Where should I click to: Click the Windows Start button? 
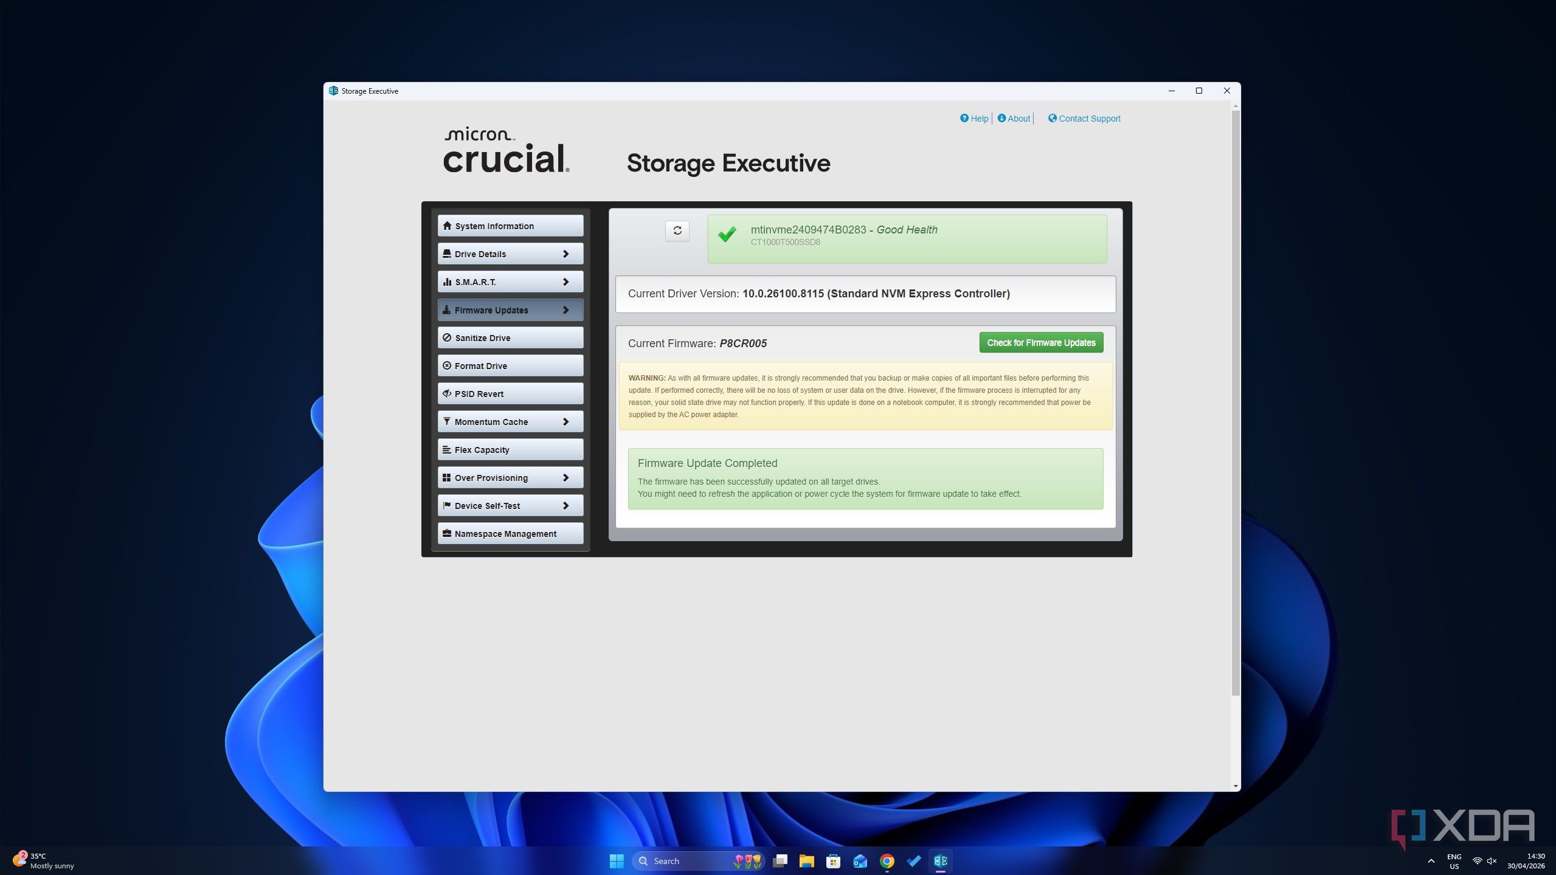(616, 860)
